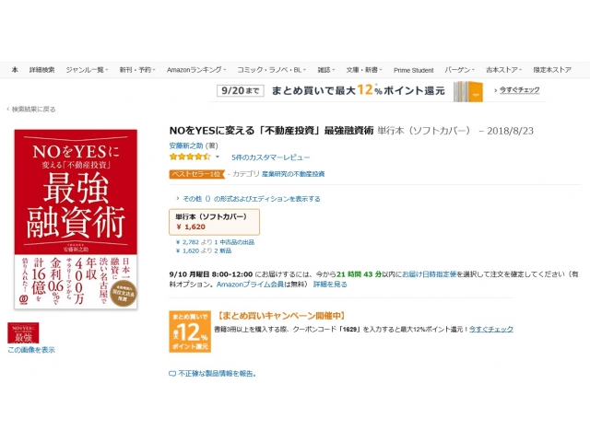Image resolution: width=590 pixels, height=442 pixels.
Task: Select the small book cover thumbnail
Action: [x=23, y=332]
